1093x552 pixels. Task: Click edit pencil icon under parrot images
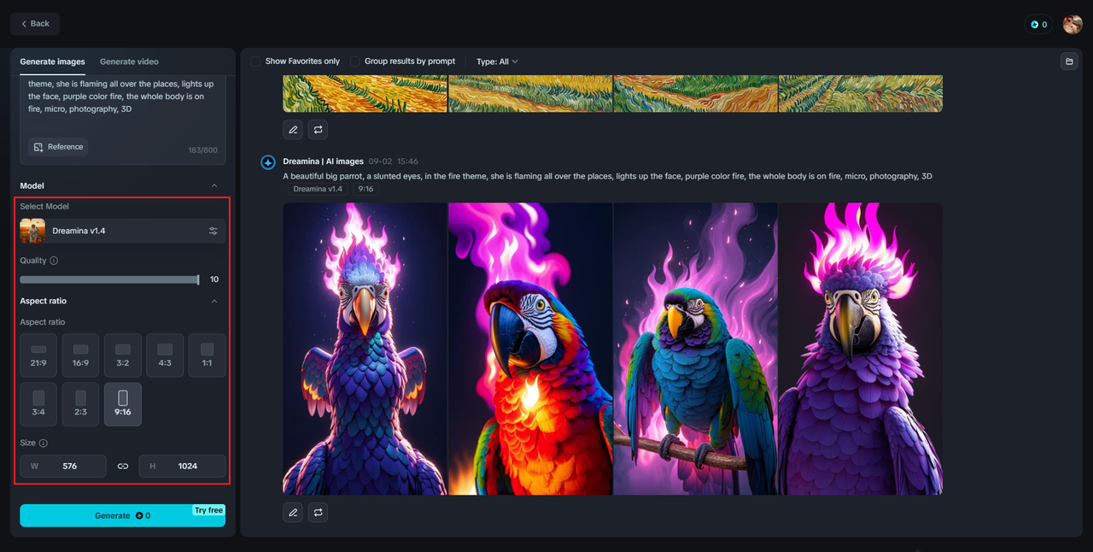[293, 512]
